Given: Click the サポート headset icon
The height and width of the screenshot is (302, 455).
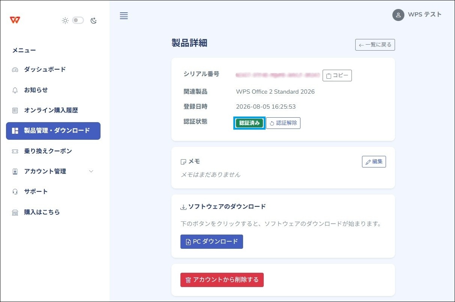Looking at the screenshot, I should click(15, 192).
